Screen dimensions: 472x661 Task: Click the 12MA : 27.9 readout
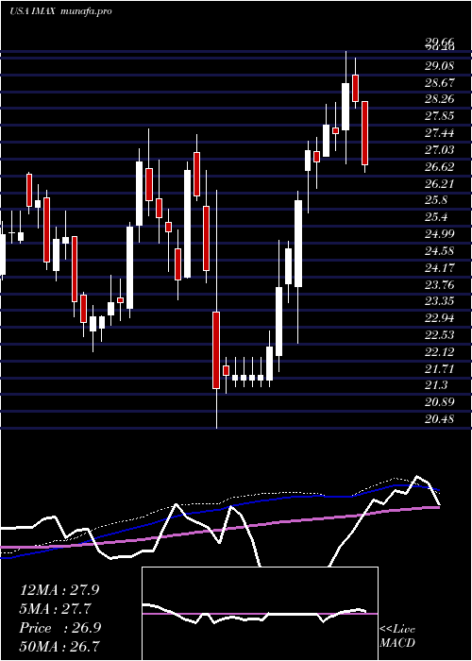59,590
